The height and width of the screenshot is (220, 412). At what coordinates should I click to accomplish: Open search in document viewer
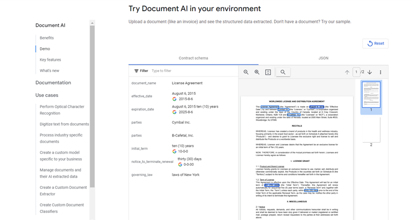(283, 72)
